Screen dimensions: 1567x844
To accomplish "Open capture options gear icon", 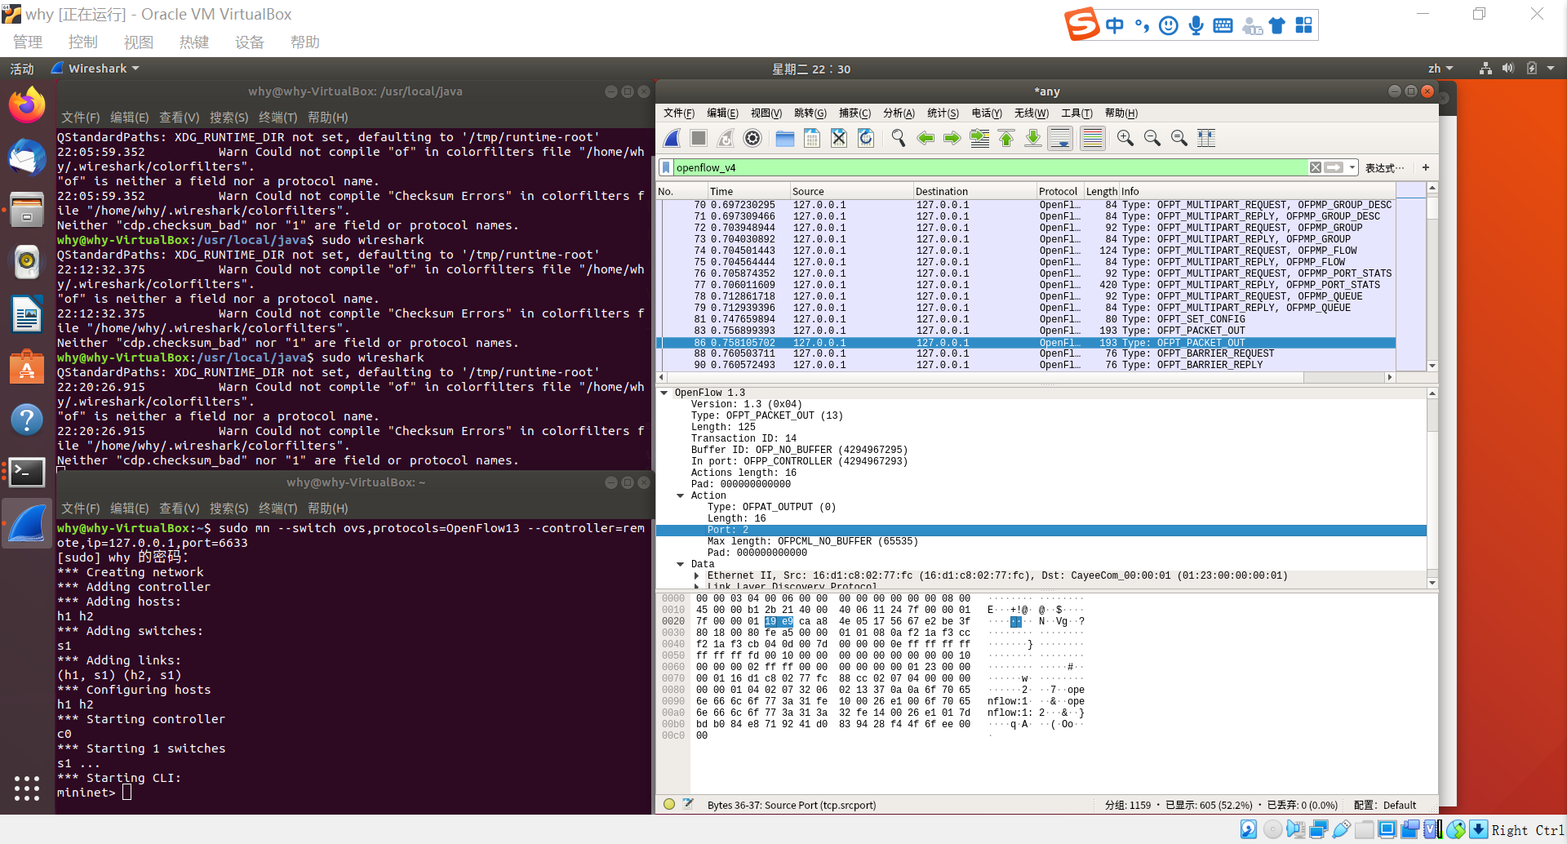I will click(752, 139).
